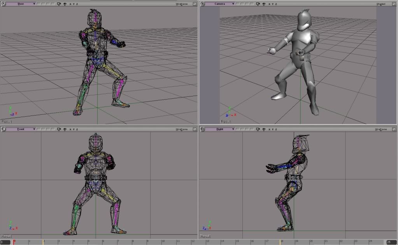This screenshot has width=398, height=245.
Task: Open the camera menu icon in viewport B
Action: coord(258,4)
